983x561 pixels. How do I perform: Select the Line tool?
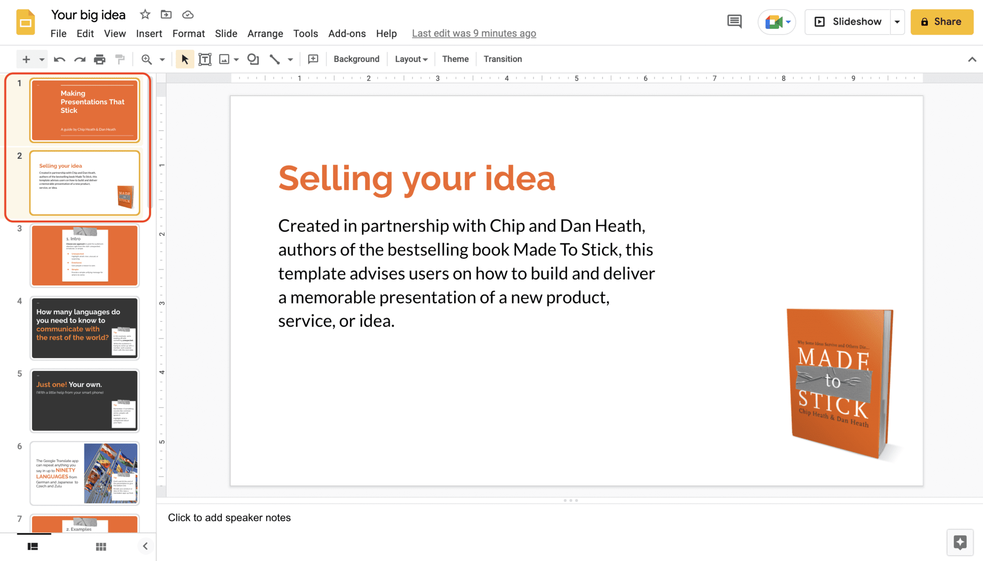click(275, 59)
